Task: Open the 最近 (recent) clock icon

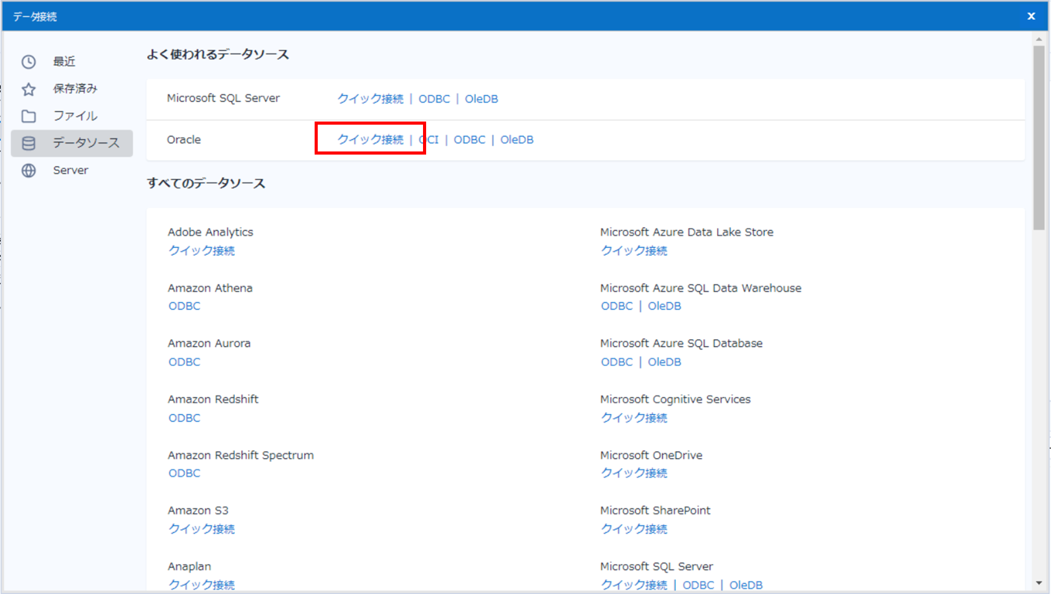Action: point(29,62)
